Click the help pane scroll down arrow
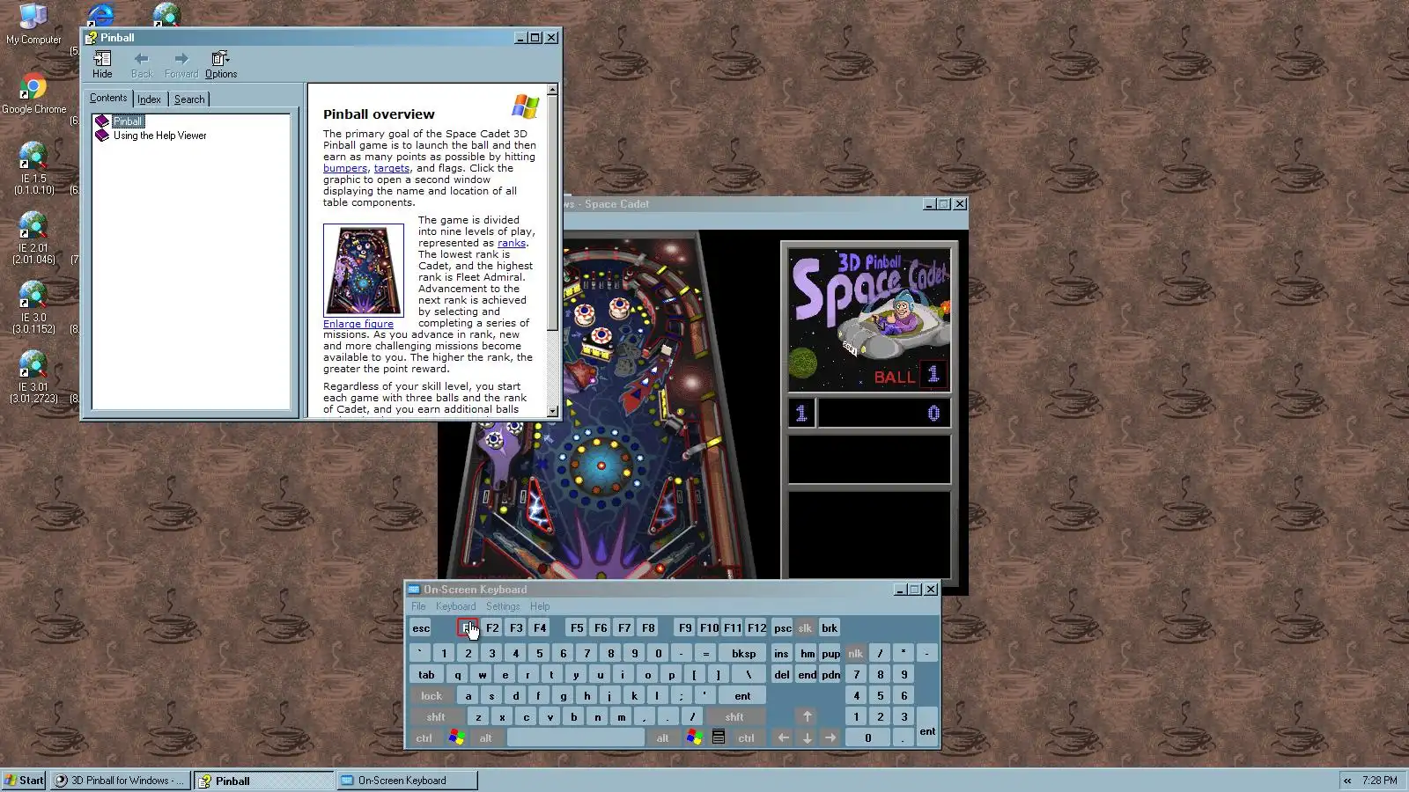Screen dimensions: 1409x792 552,411
